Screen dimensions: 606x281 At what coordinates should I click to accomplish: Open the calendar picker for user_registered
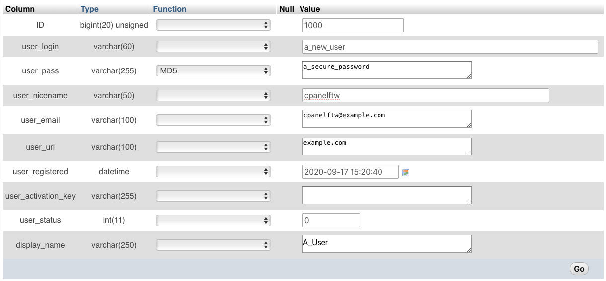coord(406,172)
